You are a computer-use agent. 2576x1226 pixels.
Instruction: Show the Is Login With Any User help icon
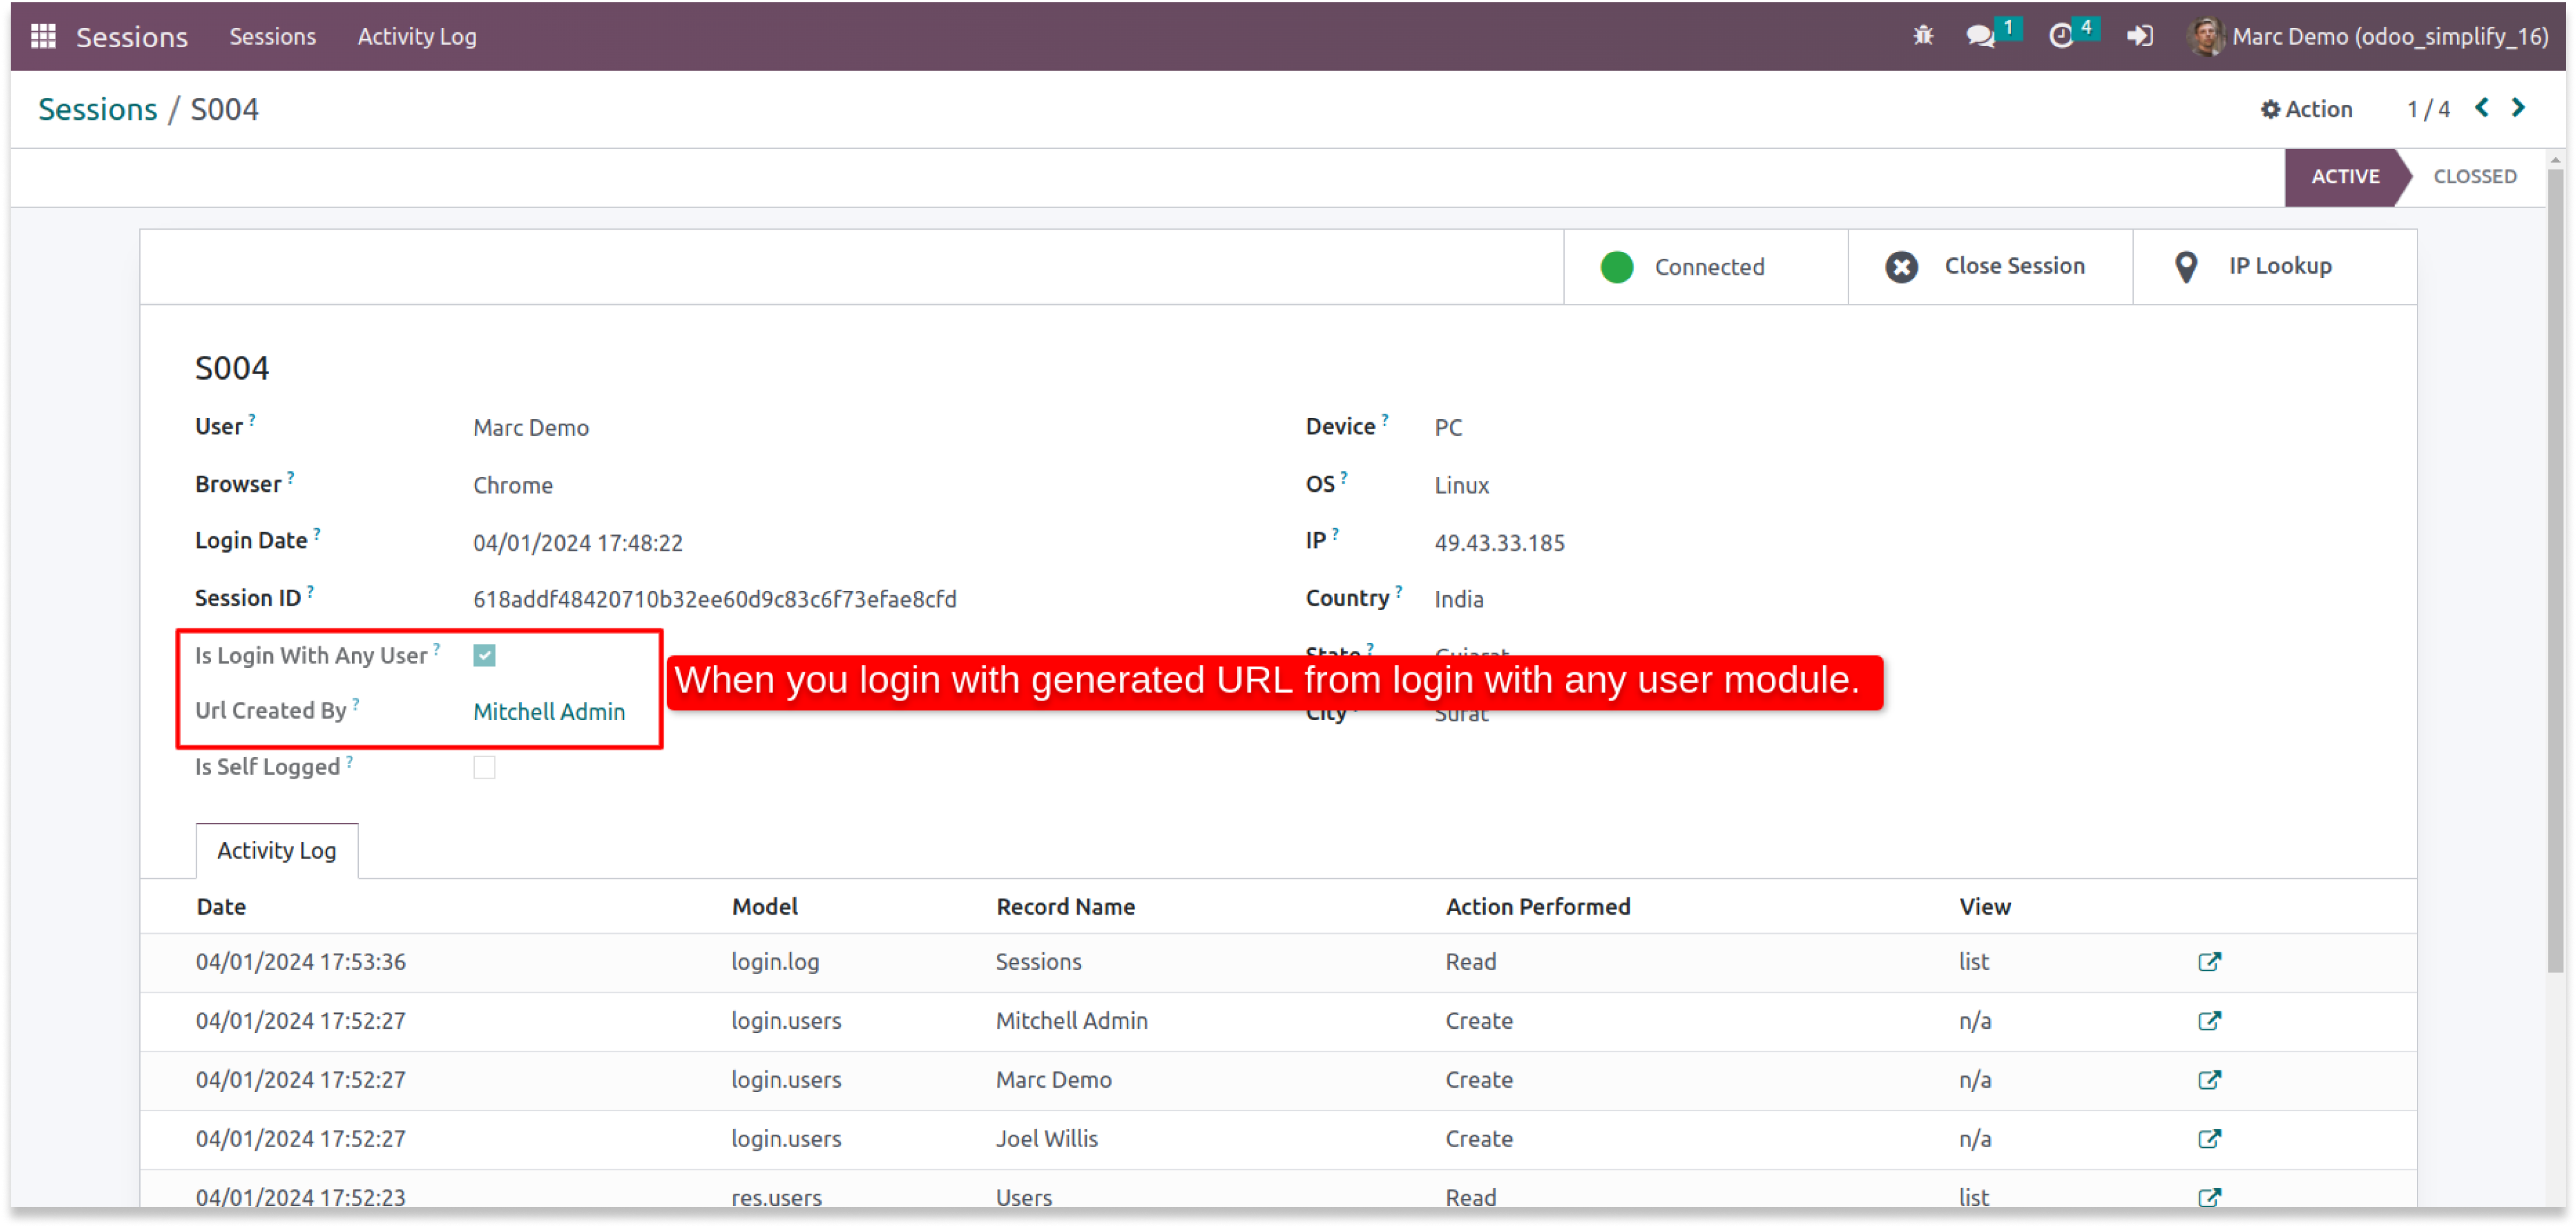[436, 649]
